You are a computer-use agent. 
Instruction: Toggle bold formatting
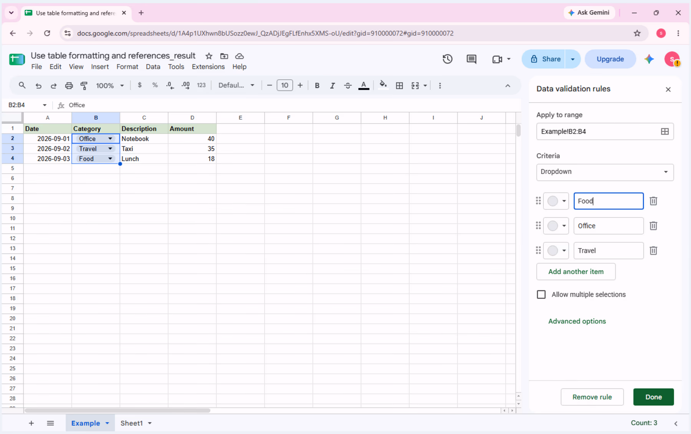317,85
